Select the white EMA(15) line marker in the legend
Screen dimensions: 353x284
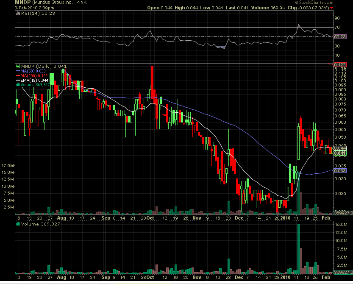coord(18,80)
